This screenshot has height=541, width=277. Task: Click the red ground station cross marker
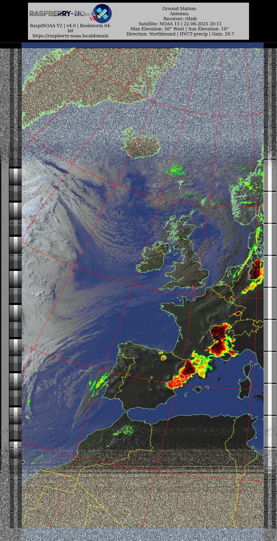coord(193,287)
